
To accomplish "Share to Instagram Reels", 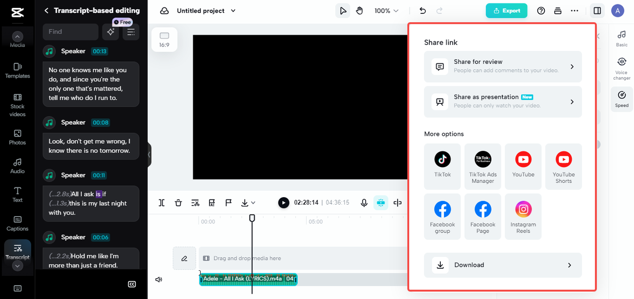I will (x=523, y=216).
